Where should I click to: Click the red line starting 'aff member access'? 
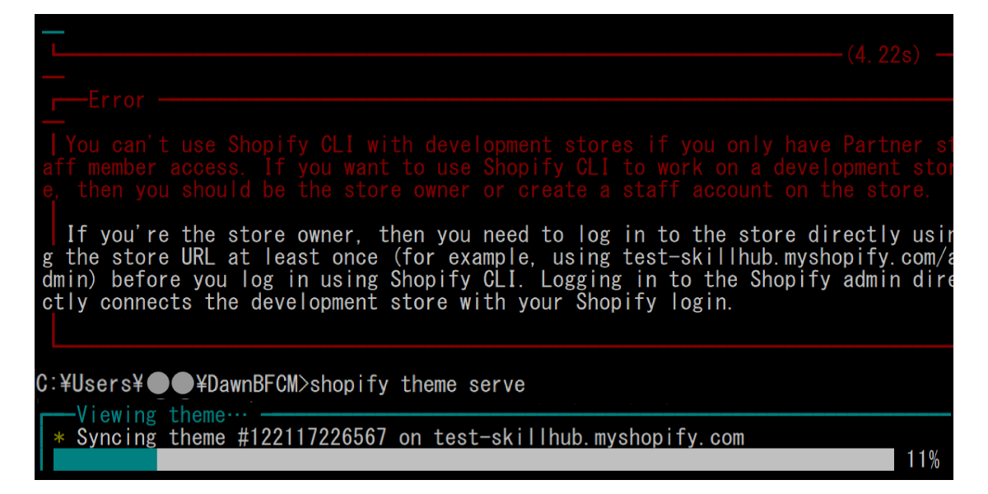(x=497, y=167)
